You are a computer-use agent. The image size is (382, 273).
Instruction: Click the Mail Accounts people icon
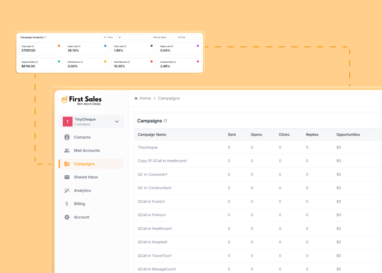(67, 151)
